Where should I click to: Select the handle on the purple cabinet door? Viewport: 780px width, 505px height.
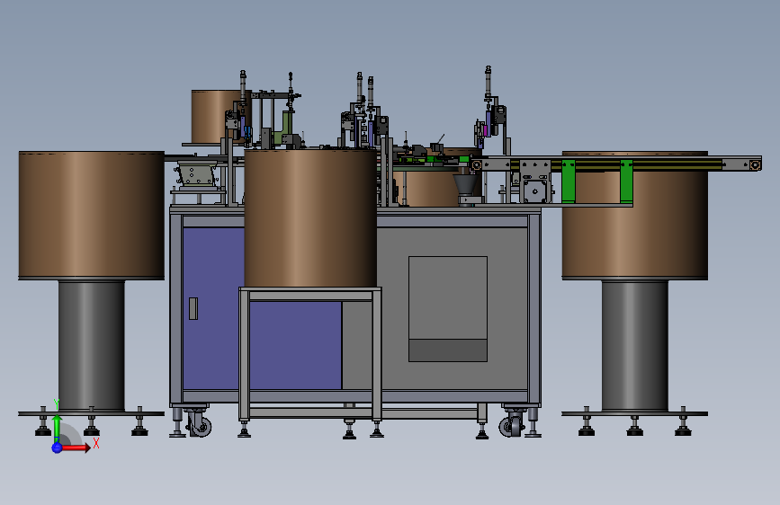[x=193, y=308]
